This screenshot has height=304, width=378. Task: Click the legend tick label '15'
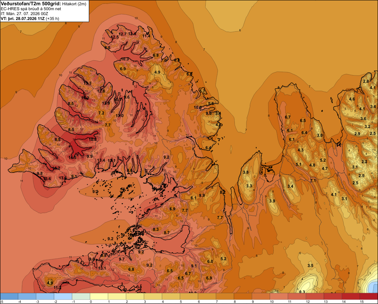(362, 302)
